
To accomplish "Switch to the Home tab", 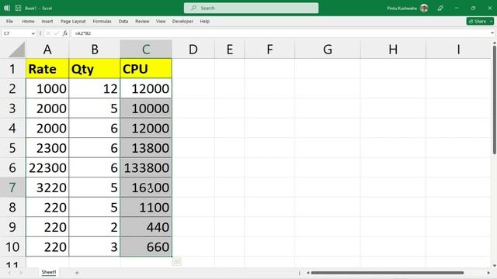I will 28,21.
